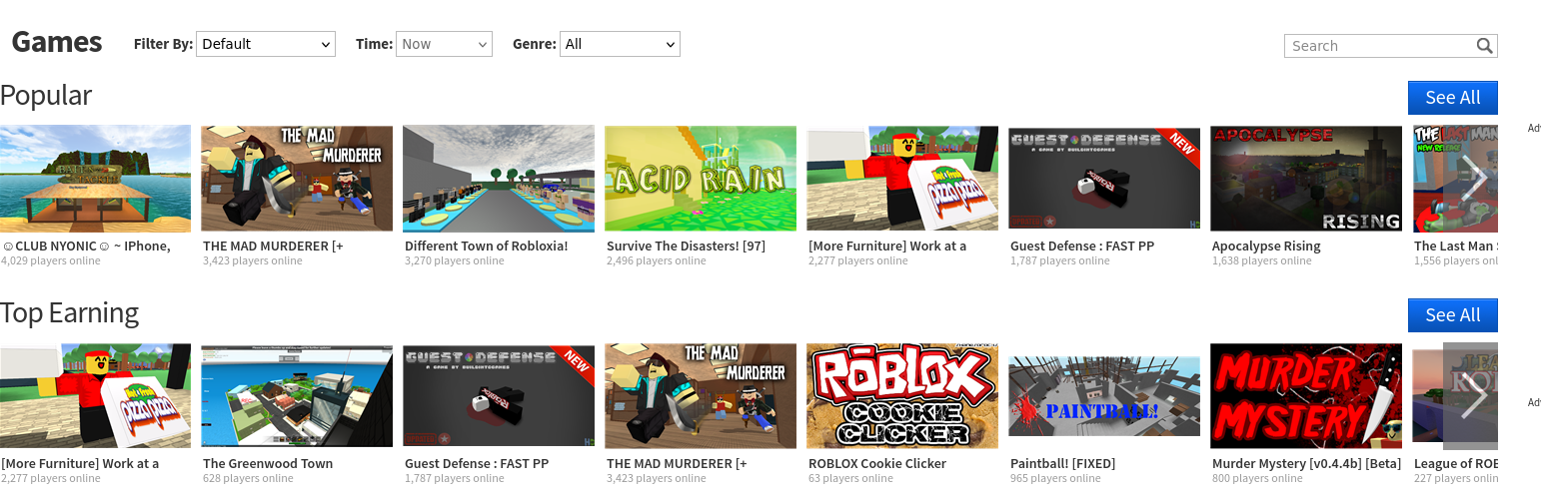Open Club Nyonic game thumbnail
The height and width of the screenshot is (501, 1541).
(95, 178)
